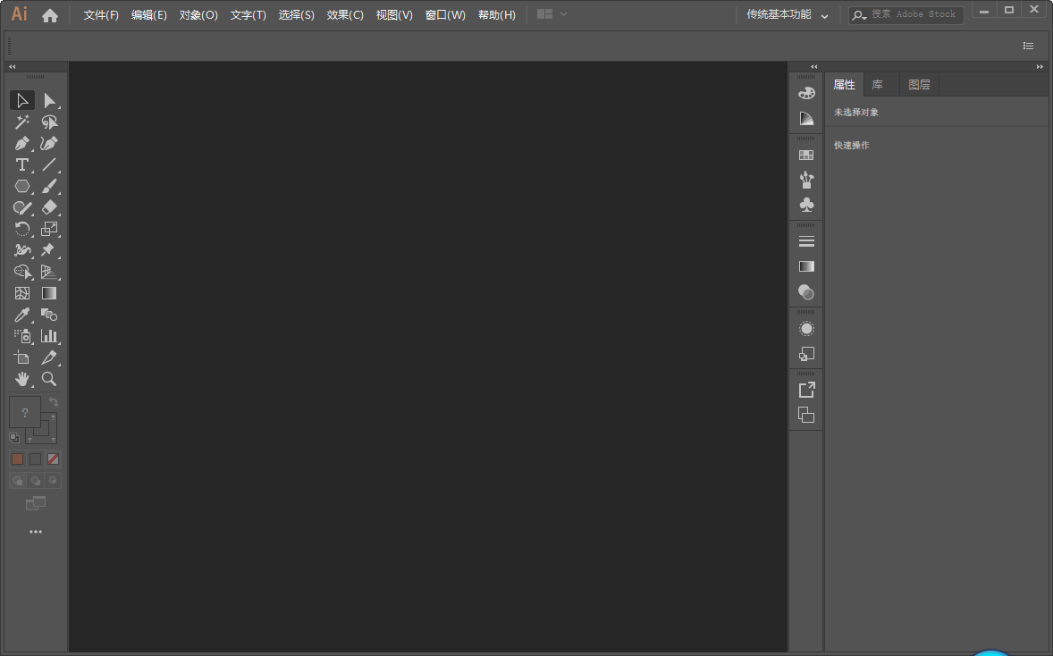Choose the Symbol Sprayer tool

(x=22, y=336)
